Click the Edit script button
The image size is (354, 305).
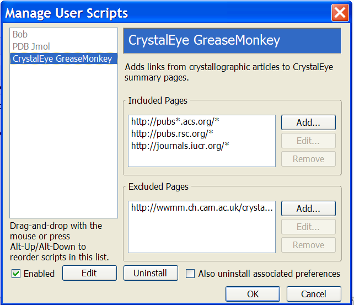pyautogui.click(x=89, y=273)
